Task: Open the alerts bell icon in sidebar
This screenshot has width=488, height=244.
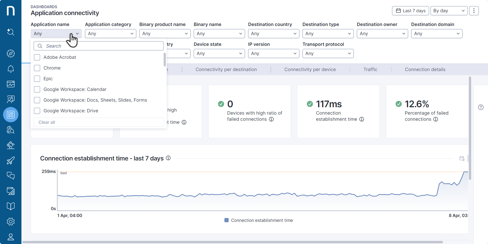Action: pos(10,69)
